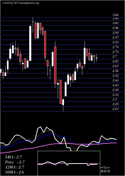Click the 2.48 price axis label

(x=115, y=80)
